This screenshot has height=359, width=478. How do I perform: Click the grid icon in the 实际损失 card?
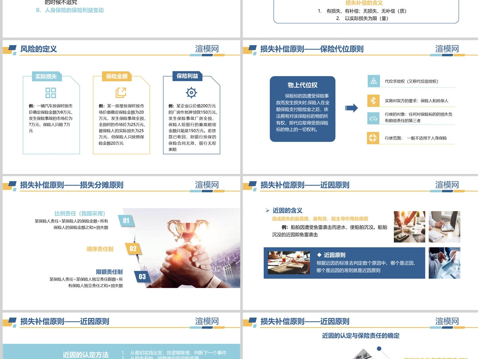(x=51, y=93)
